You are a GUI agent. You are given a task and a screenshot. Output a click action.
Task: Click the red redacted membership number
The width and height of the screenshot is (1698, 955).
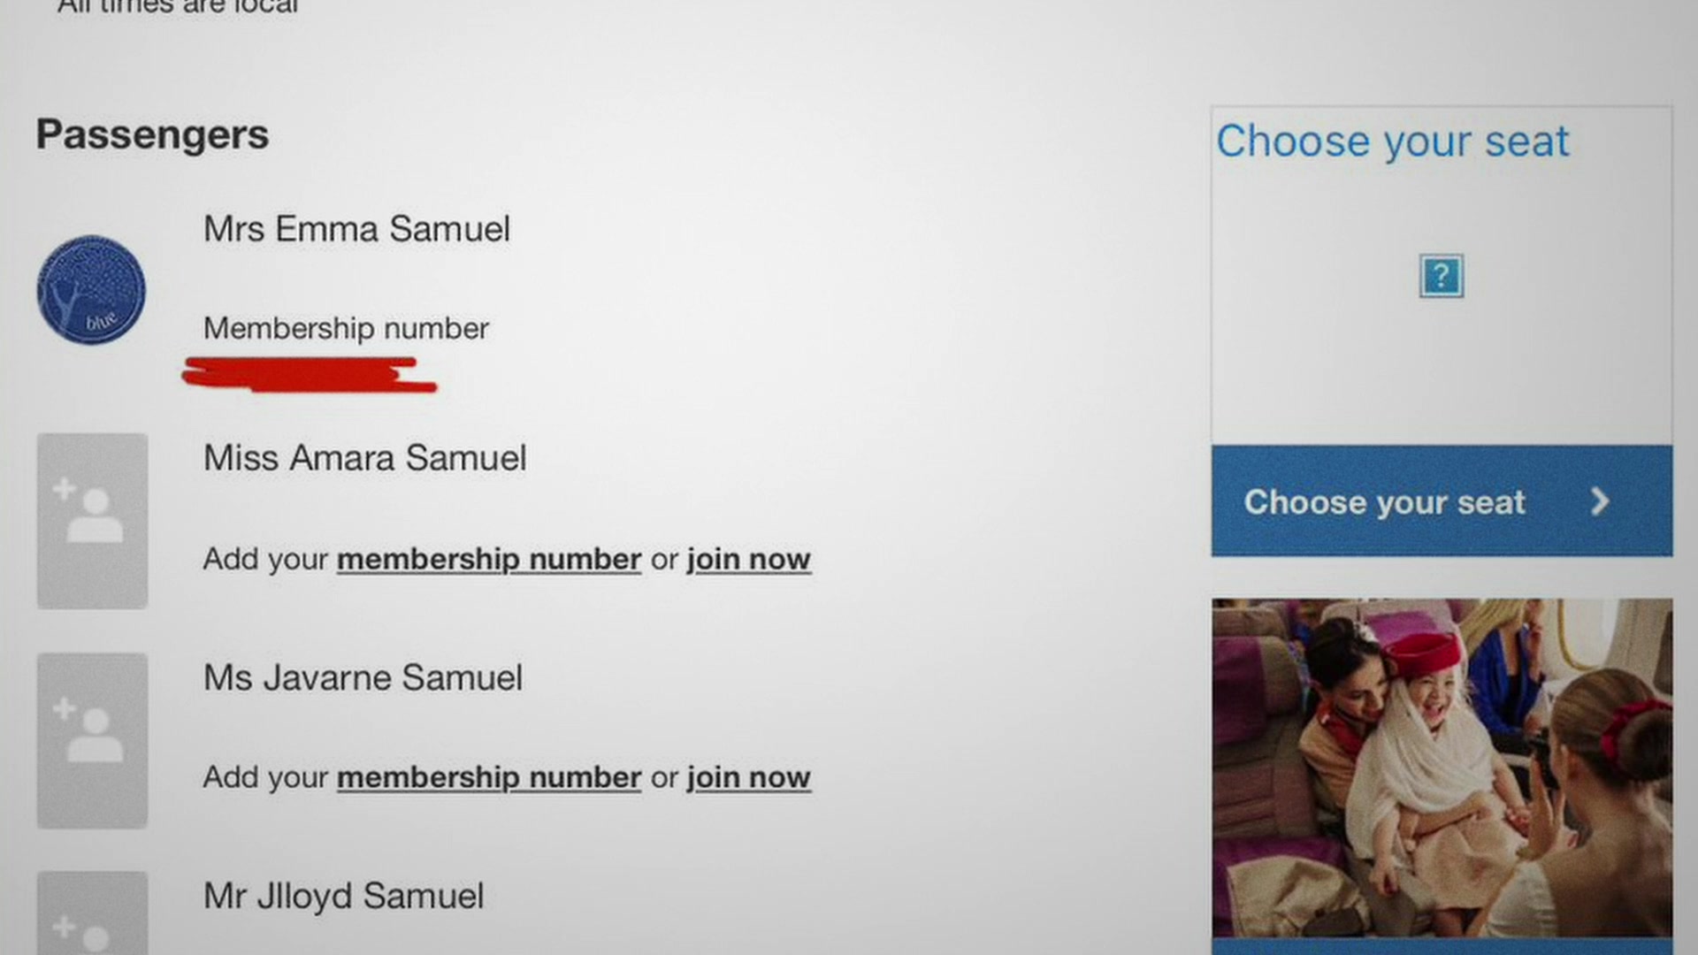click(309, 374)
